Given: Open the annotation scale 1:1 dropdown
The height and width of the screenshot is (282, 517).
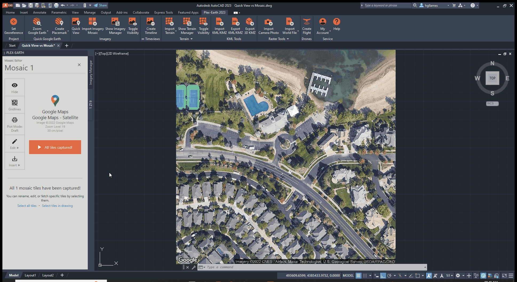Looking at the screenshot, I should pos(450,276).
